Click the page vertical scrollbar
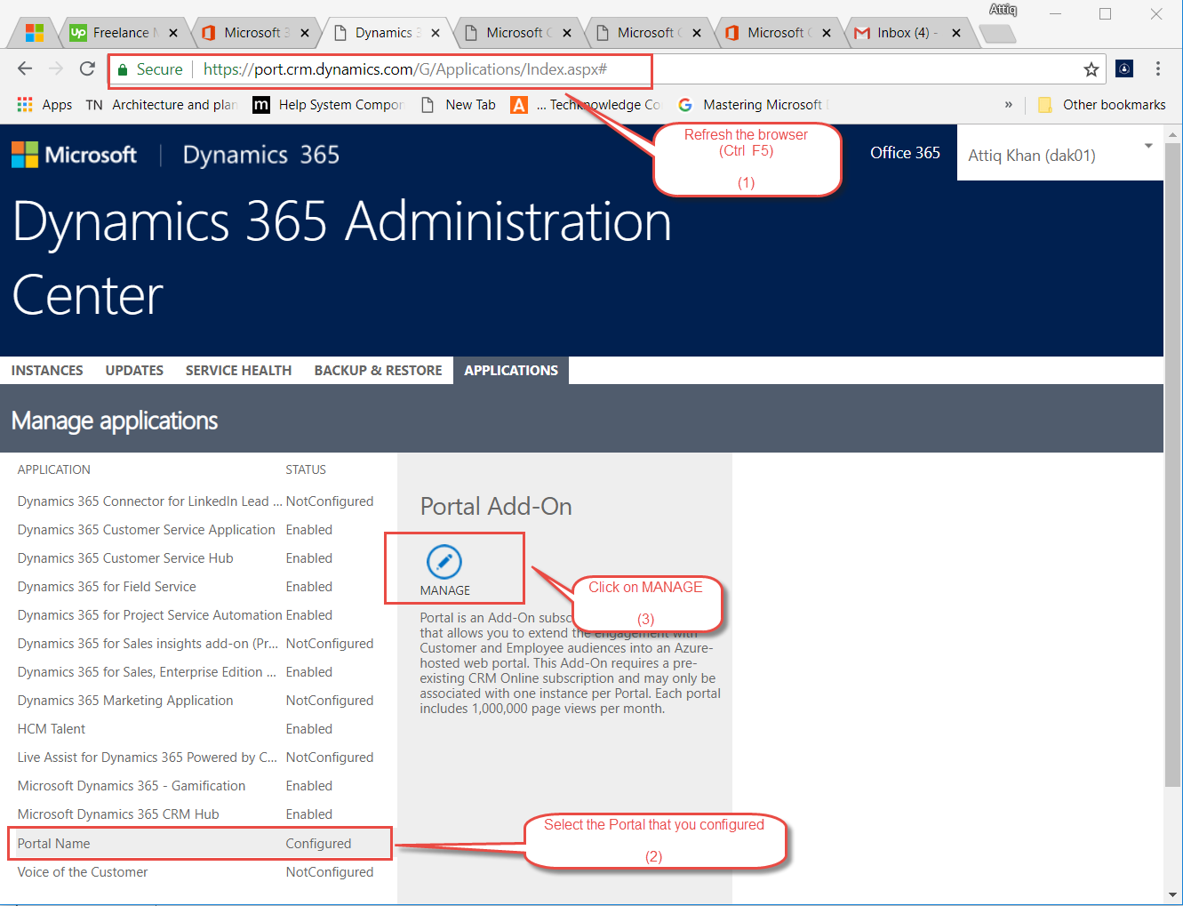 pos(1172,465)
